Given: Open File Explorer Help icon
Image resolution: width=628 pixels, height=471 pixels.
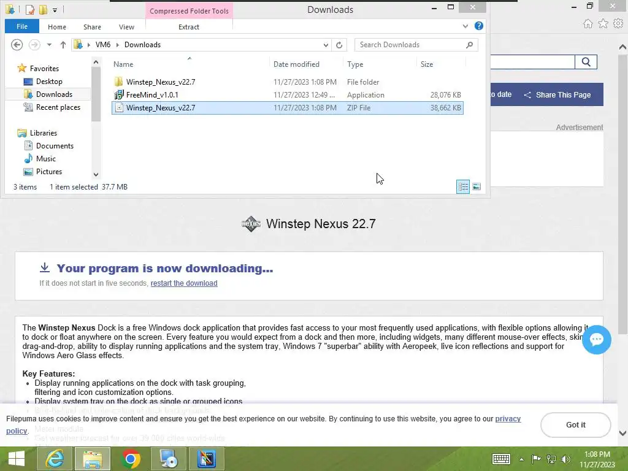Looking at the screenshot, I should tap(478, 26).
